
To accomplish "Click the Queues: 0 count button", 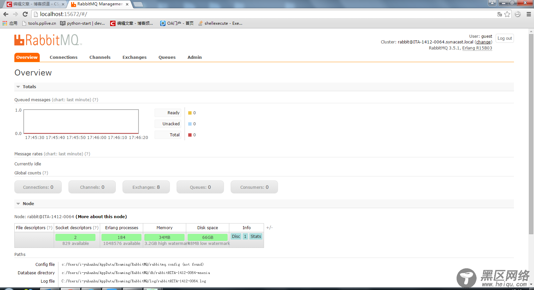I will (x=200, y=187).
